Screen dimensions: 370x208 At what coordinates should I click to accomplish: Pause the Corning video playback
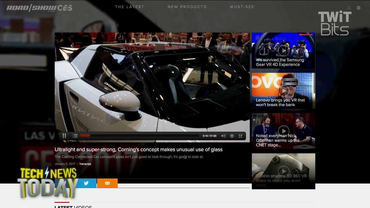point(64,136)
